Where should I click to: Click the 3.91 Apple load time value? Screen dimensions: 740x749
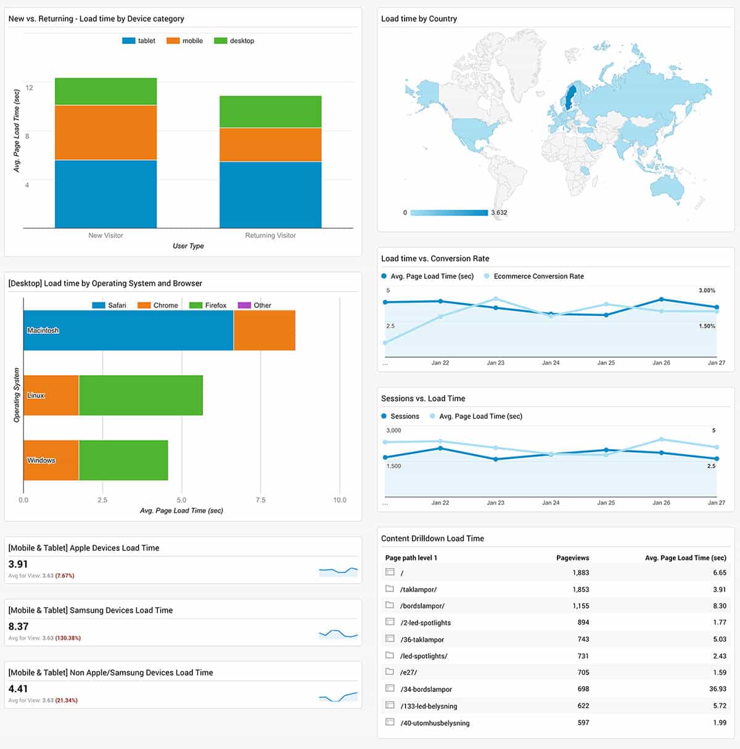[x=18, y=564]
